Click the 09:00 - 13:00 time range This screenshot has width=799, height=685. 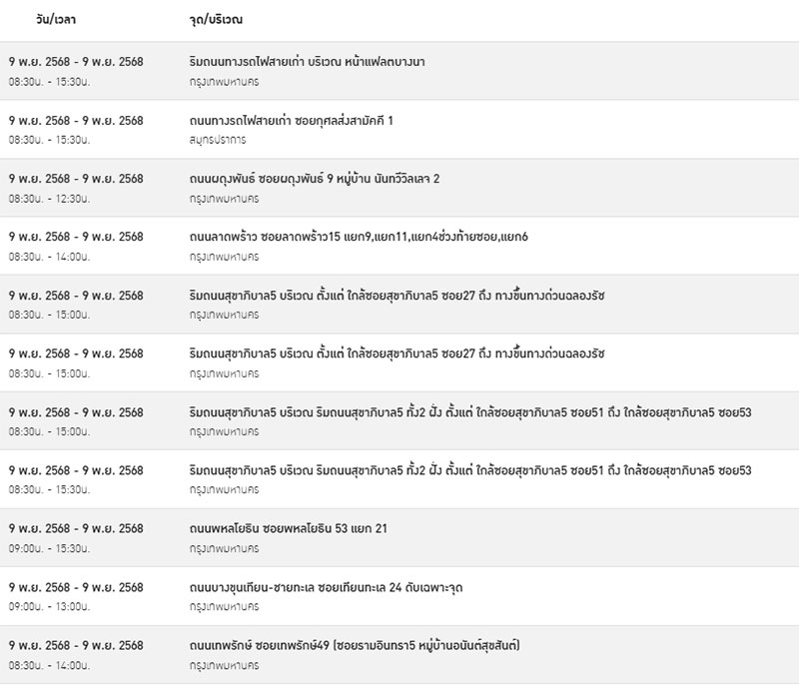(x=49, y=607)
